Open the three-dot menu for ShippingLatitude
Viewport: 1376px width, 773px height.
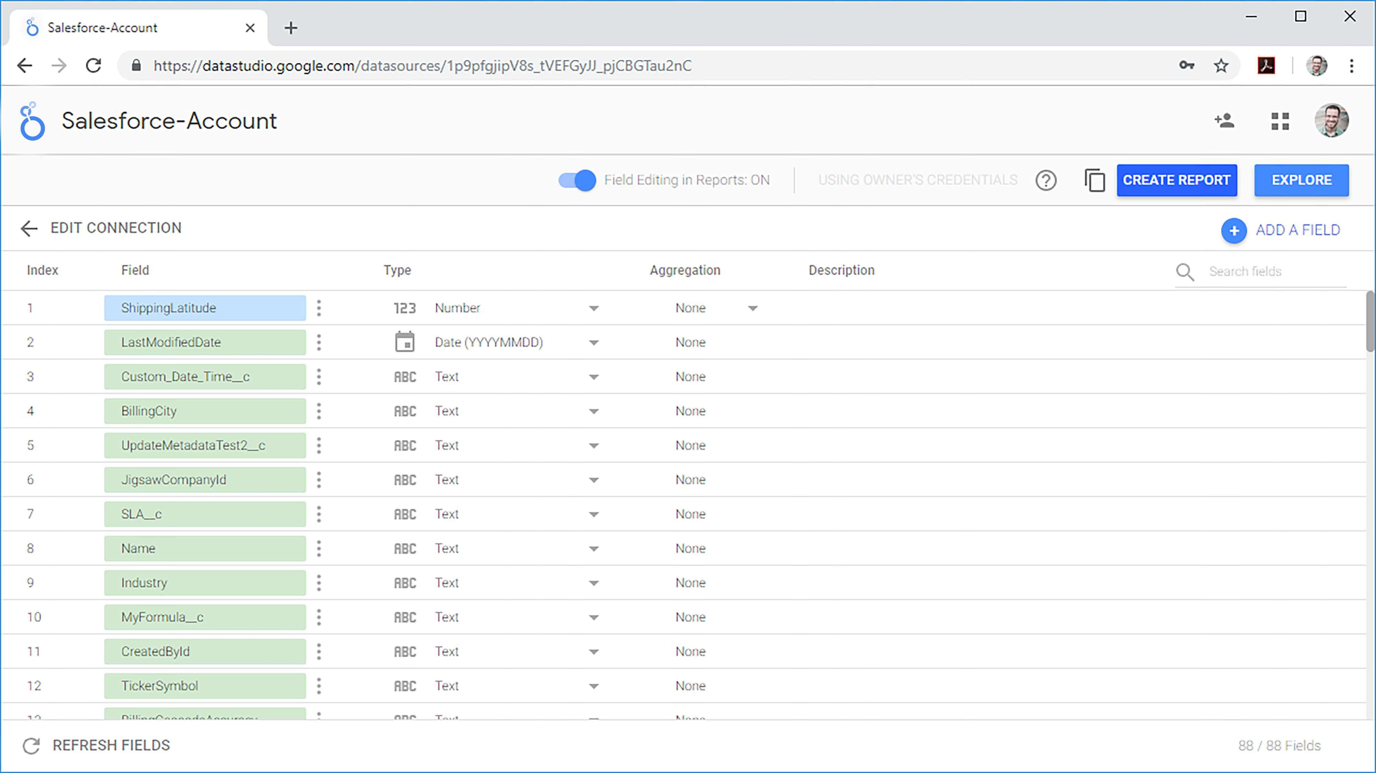click(319, 308)
